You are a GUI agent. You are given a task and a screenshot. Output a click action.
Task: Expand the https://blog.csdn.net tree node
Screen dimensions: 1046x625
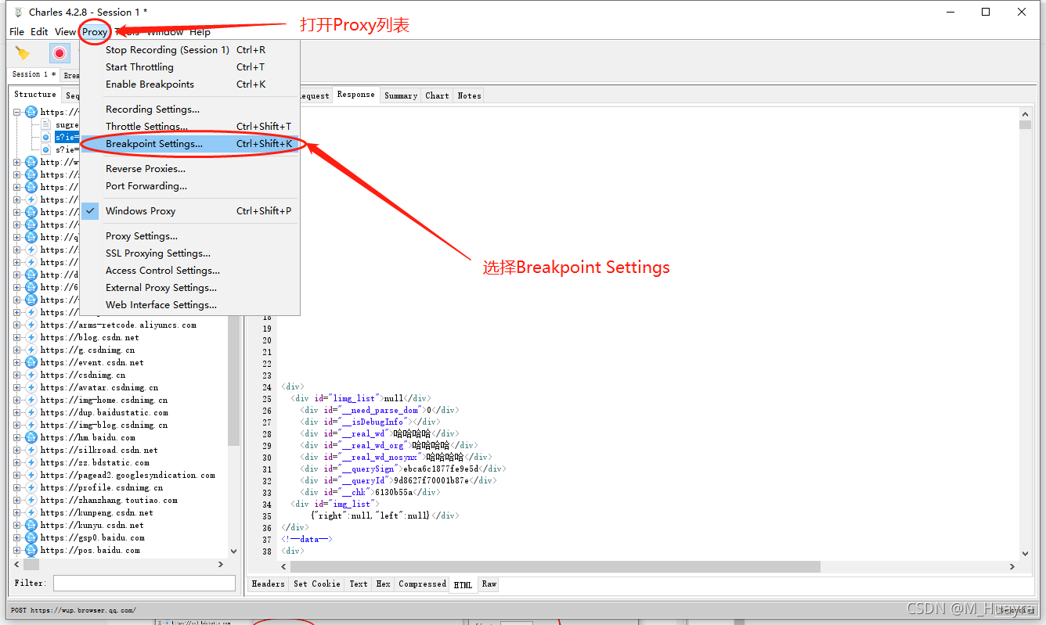(17, 337)
